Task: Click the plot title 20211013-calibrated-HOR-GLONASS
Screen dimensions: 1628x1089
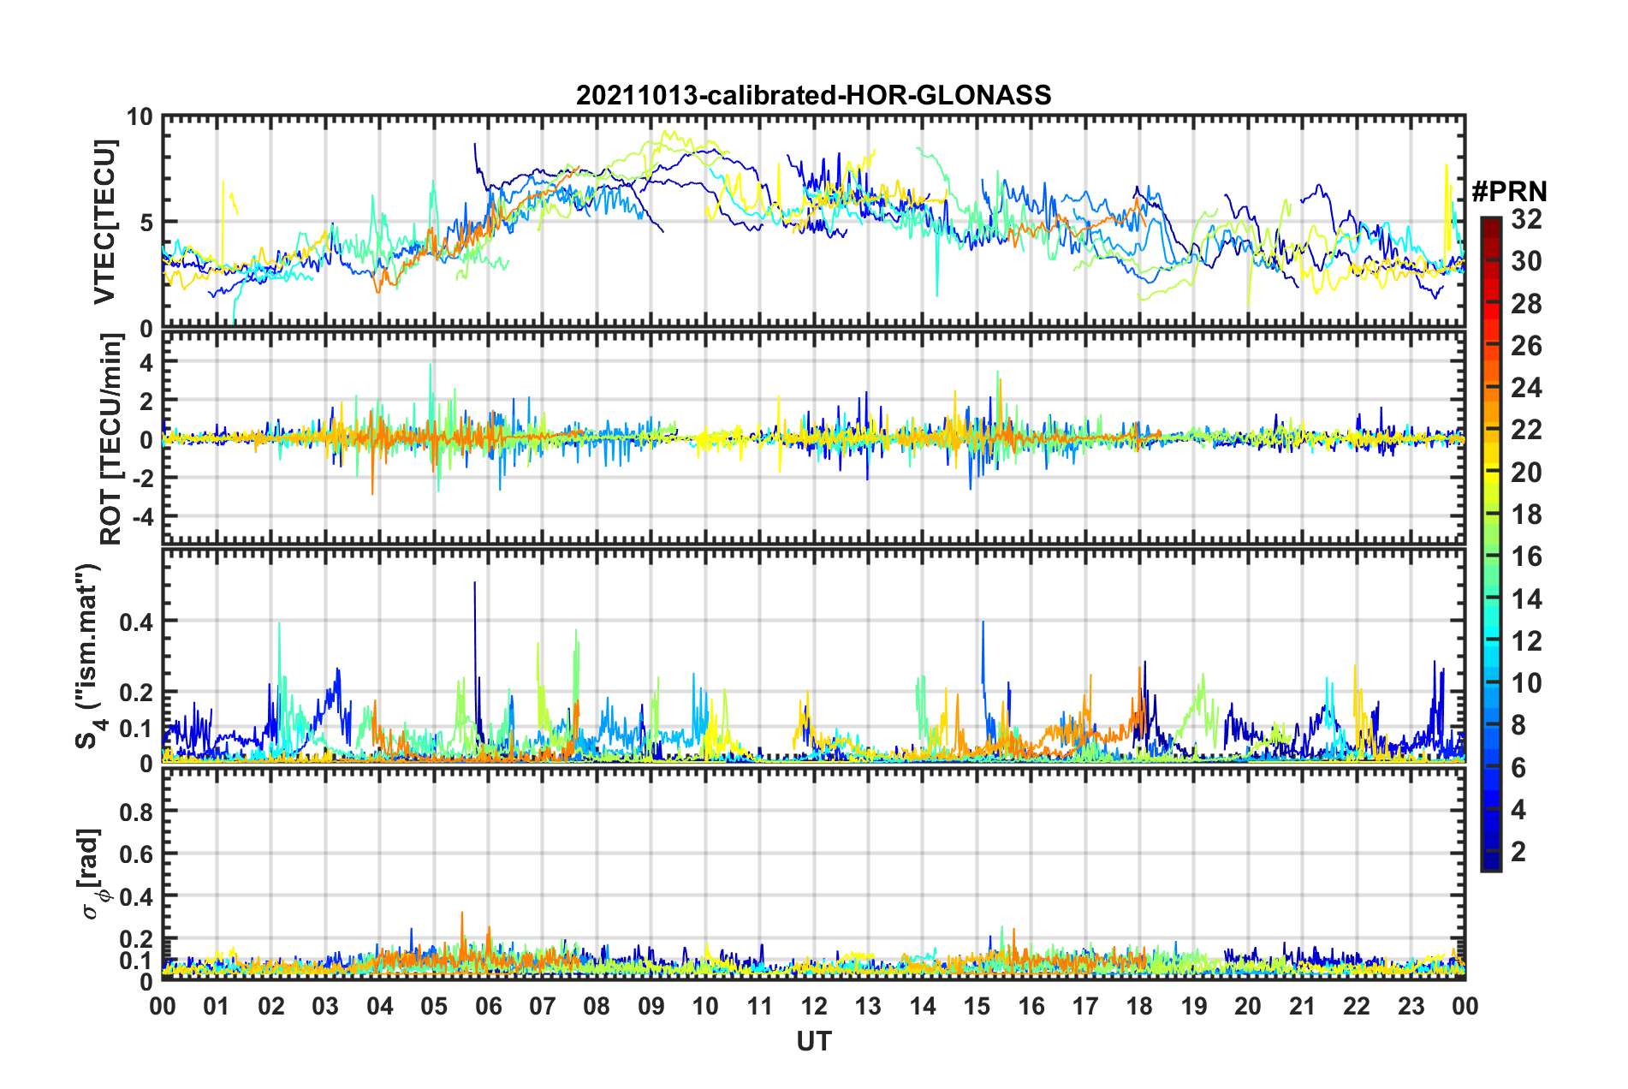Action: pyautogui.click(x=813, y=95)
